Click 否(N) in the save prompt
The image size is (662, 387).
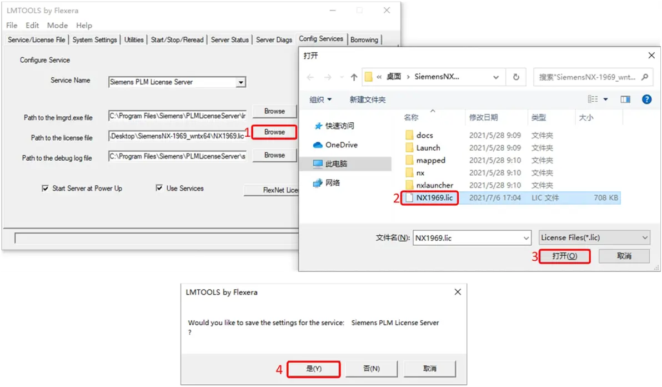click(x=372, y=369)
